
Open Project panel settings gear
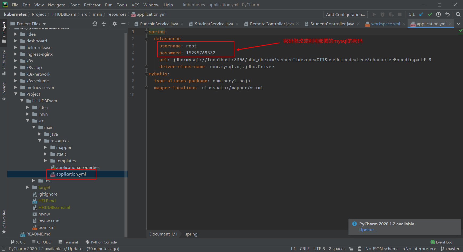tap(115, 24)
